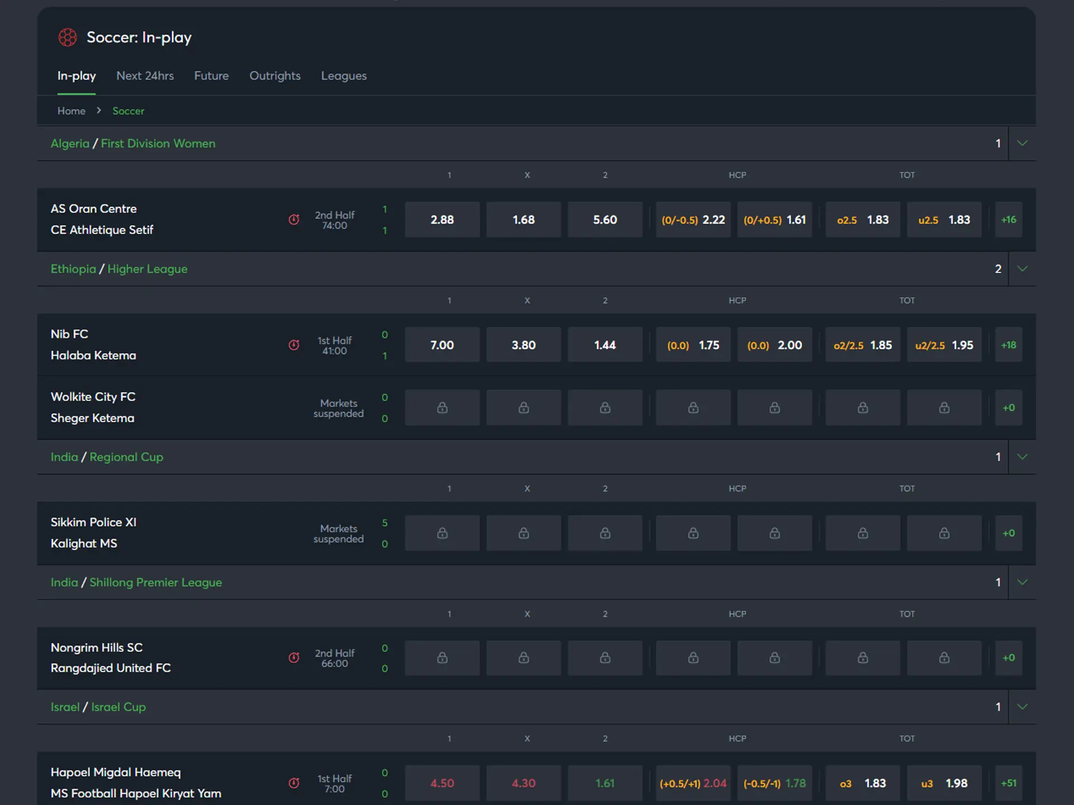Screen dimensions: 1074x805
Task: Switch to the Next 24hrs tab
Action: (145, 75)
